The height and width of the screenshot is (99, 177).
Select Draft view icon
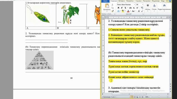pyautogui.click(x=143, y=97)
